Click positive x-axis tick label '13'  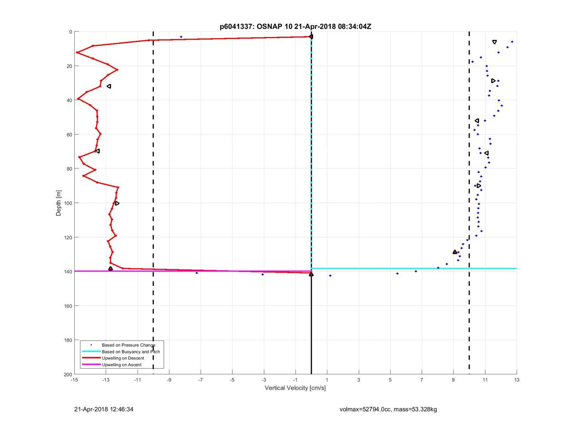point(516,380)
